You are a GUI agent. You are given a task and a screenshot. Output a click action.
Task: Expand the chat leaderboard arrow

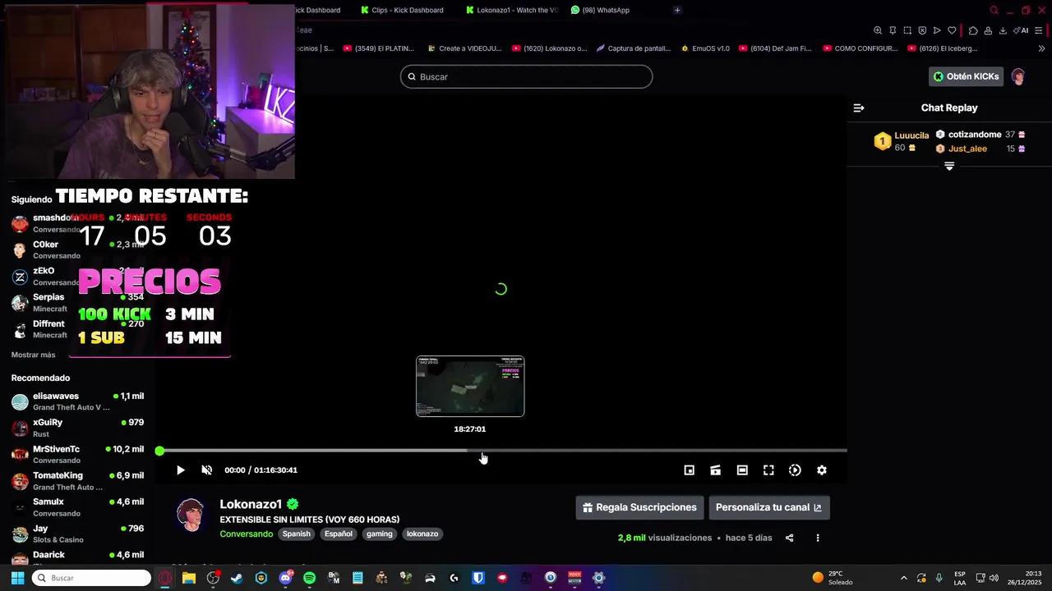point(949,166)
